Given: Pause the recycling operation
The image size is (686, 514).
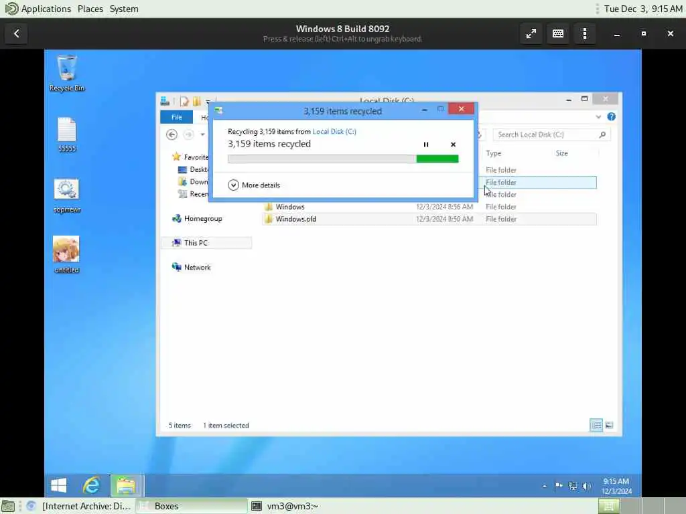Looking at the screenshot, I should point(425,145).
